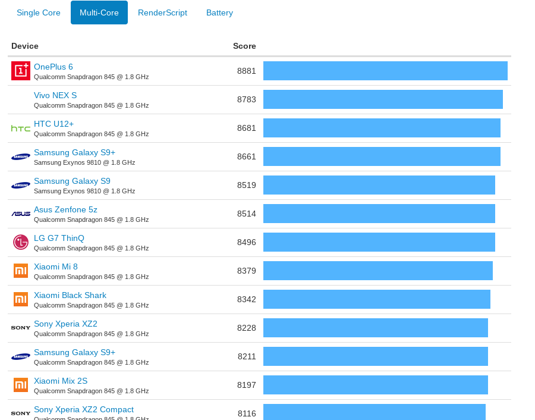Open Samsung Galaxy S9+ Snapdragon link, score 8211

75,352
